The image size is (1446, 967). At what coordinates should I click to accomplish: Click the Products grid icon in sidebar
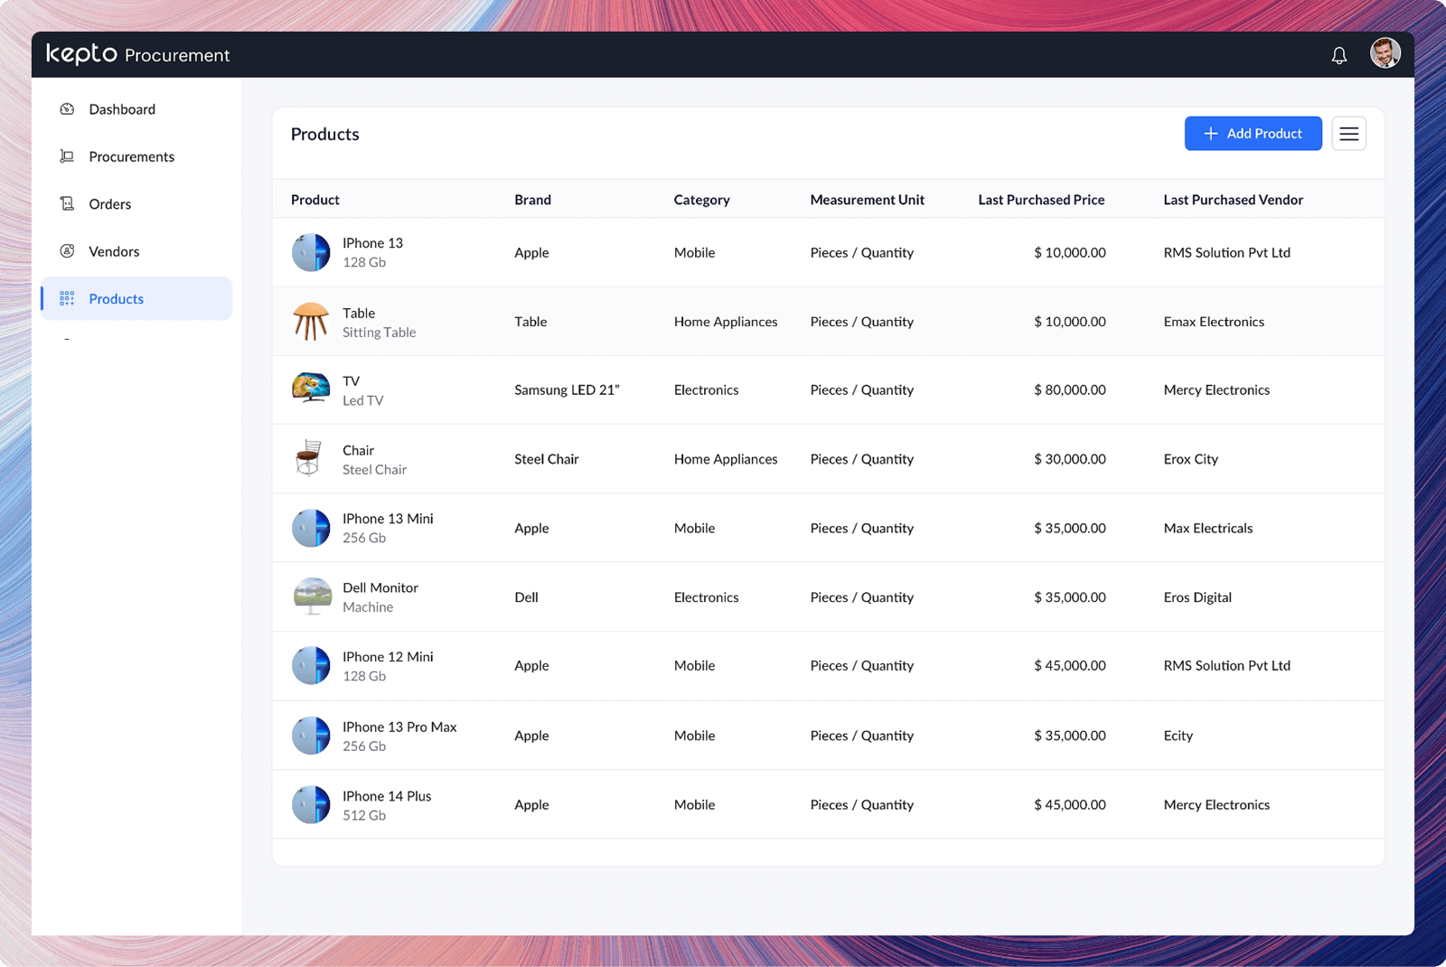point(67,298)
